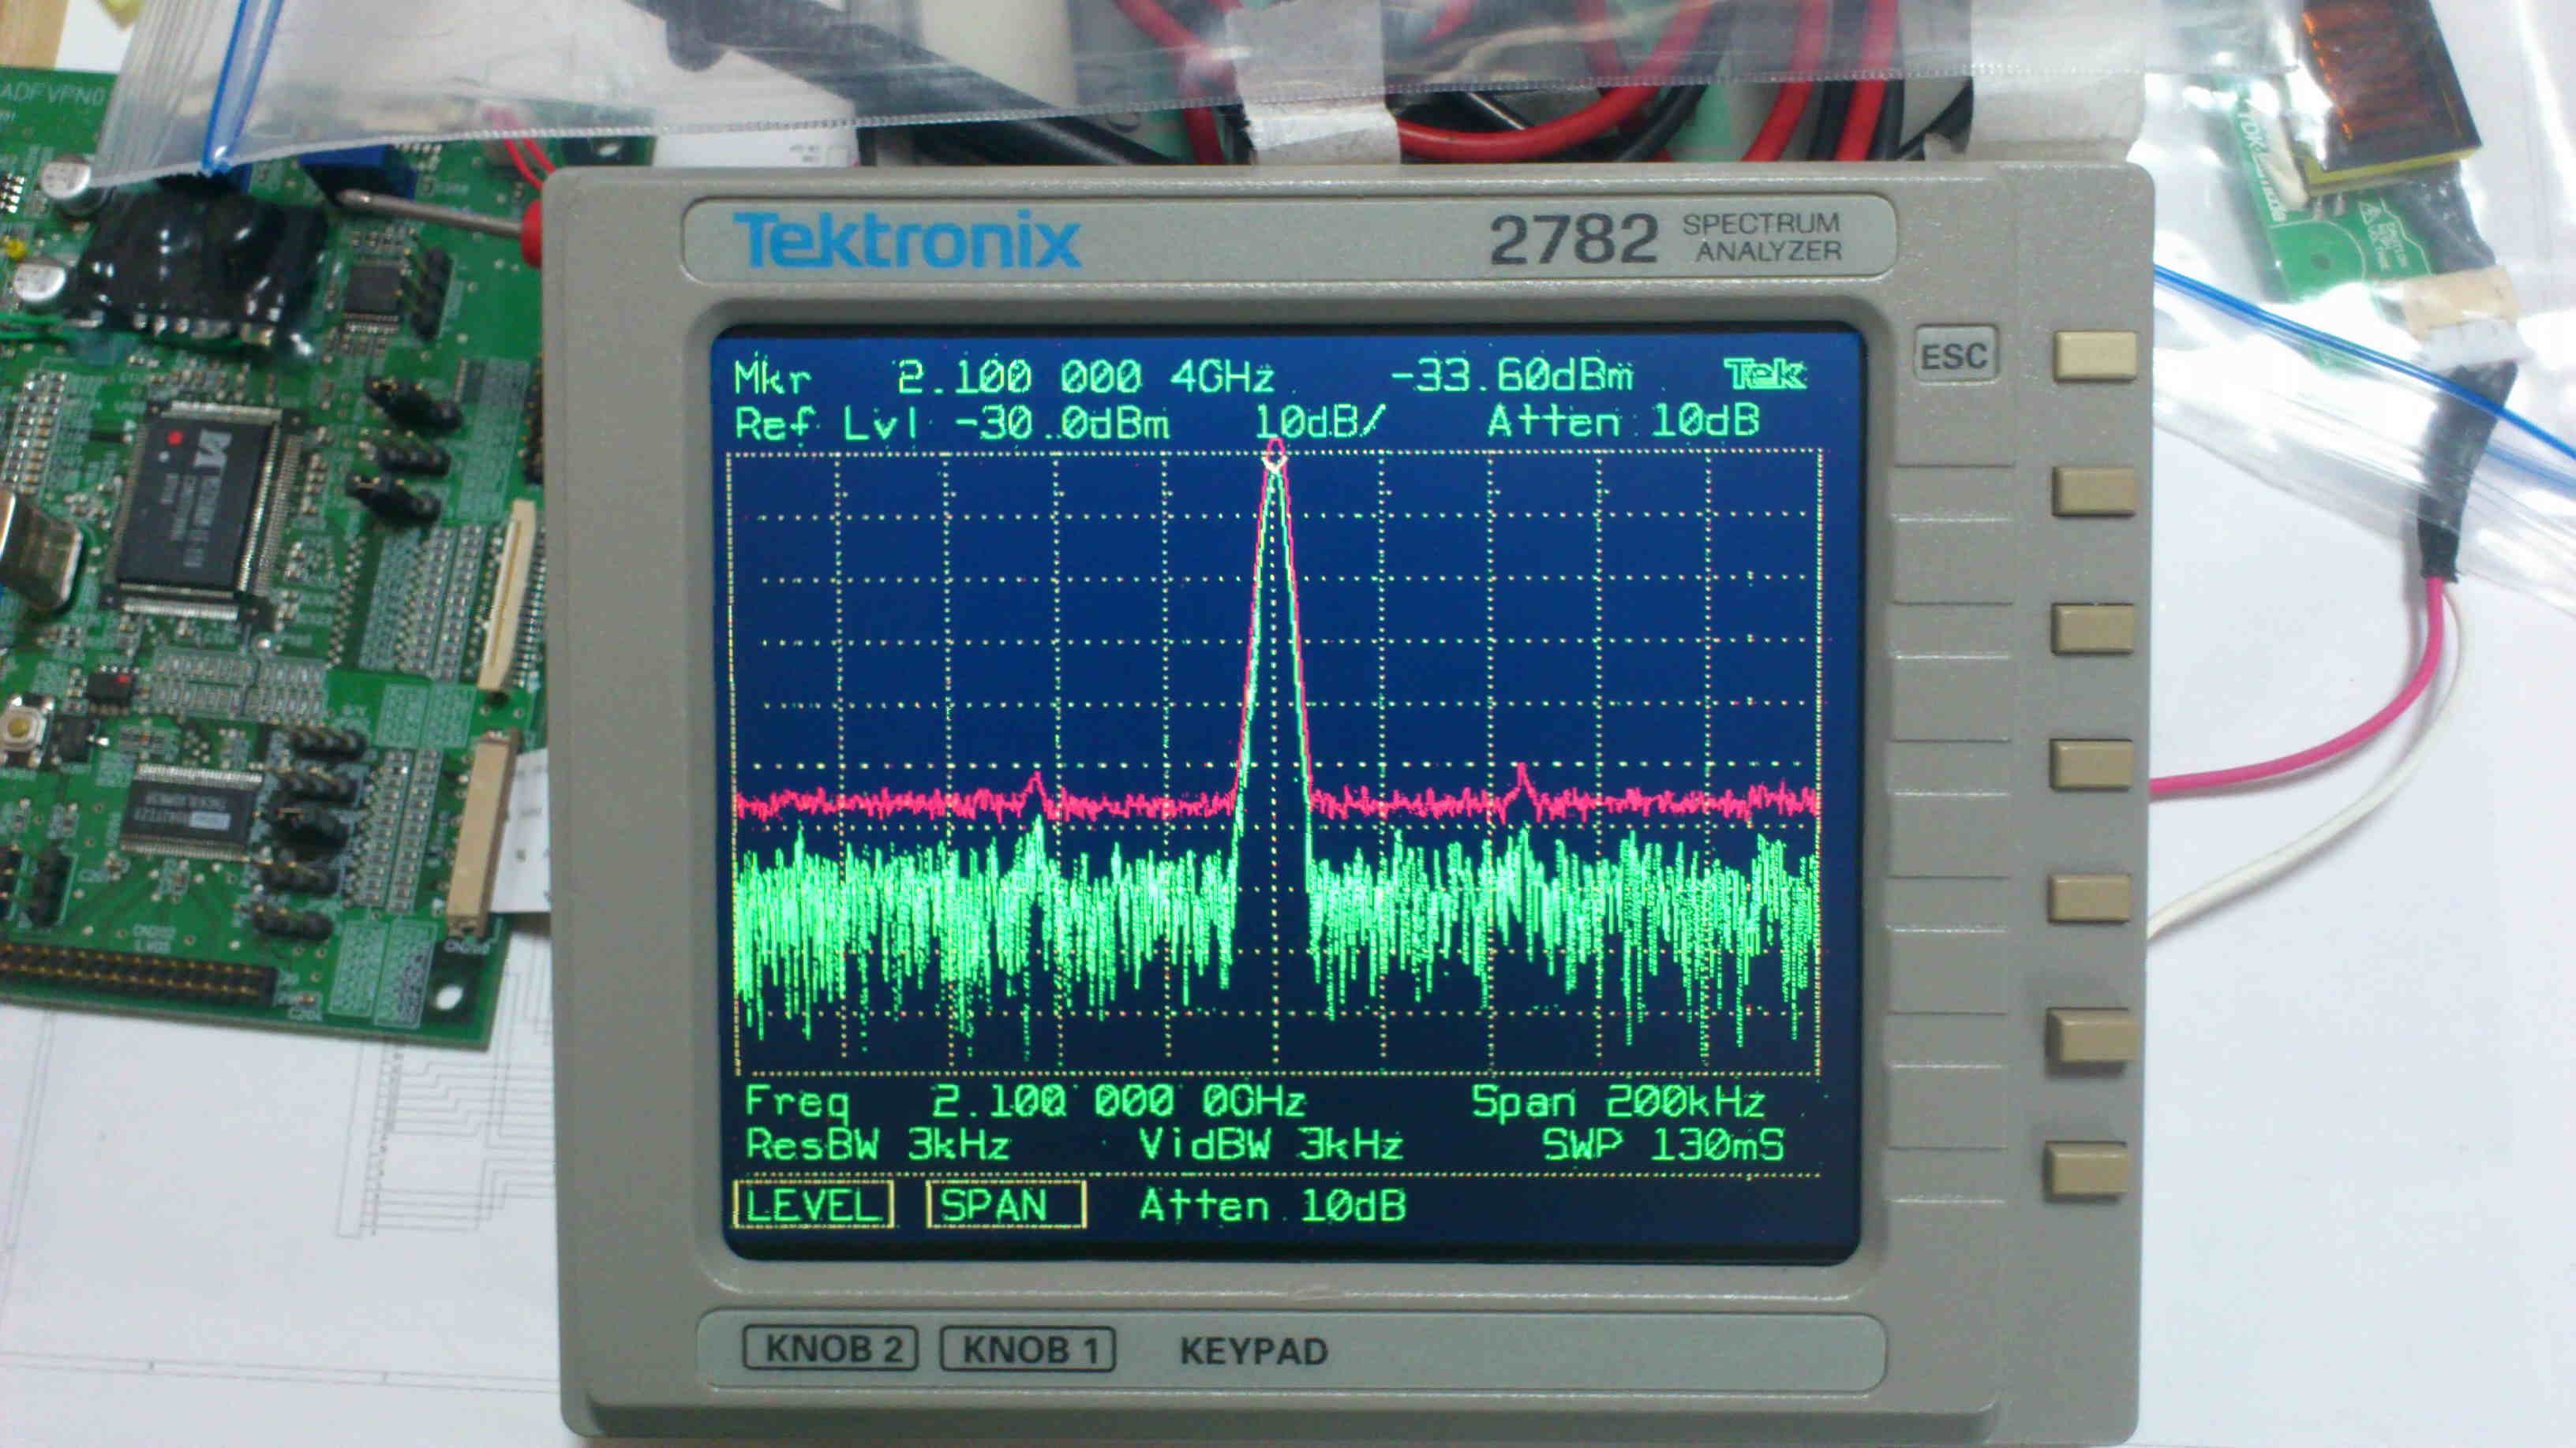Click the KEYPAD label

pyautogui.click(x=1254, y=1351)
